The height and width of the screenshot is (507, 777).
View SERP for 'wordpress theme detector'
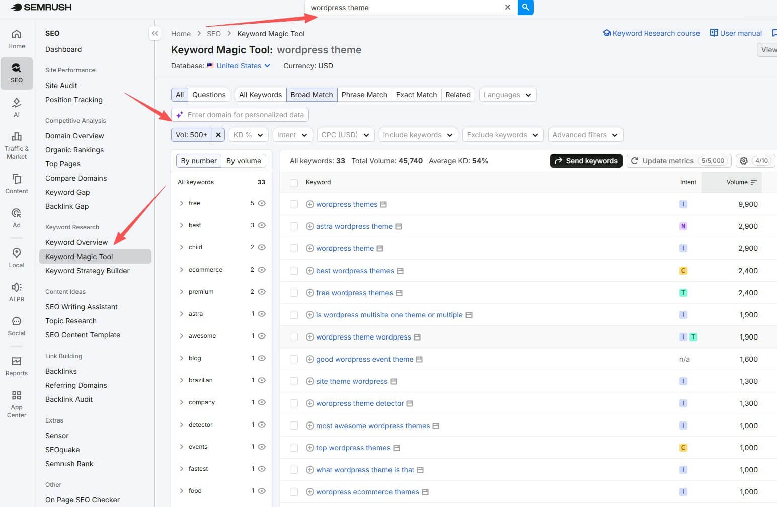(410, 403)
